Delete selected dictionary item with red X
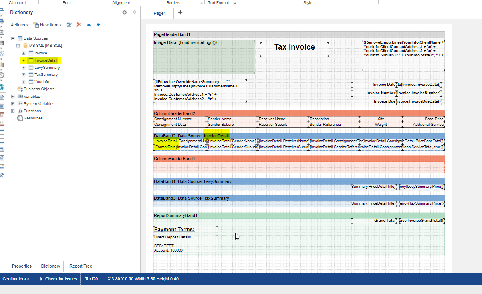482x294 pixels. pyautogui.click(x=79, y=25)
